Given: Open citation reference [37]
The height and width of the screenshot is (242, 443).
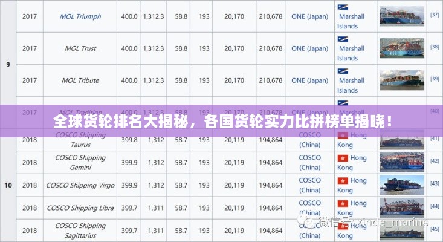Looking at the screenshot, I should (x=435, y=15).
